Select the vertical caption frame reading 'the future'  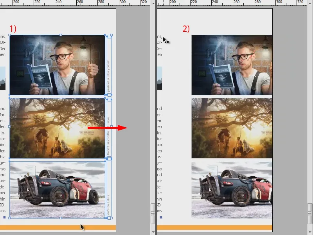pyautogui.click(x=109, y=189)
